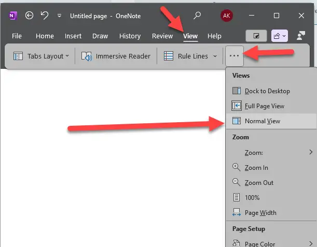Open the Share button dropdown

coord(280,36)
